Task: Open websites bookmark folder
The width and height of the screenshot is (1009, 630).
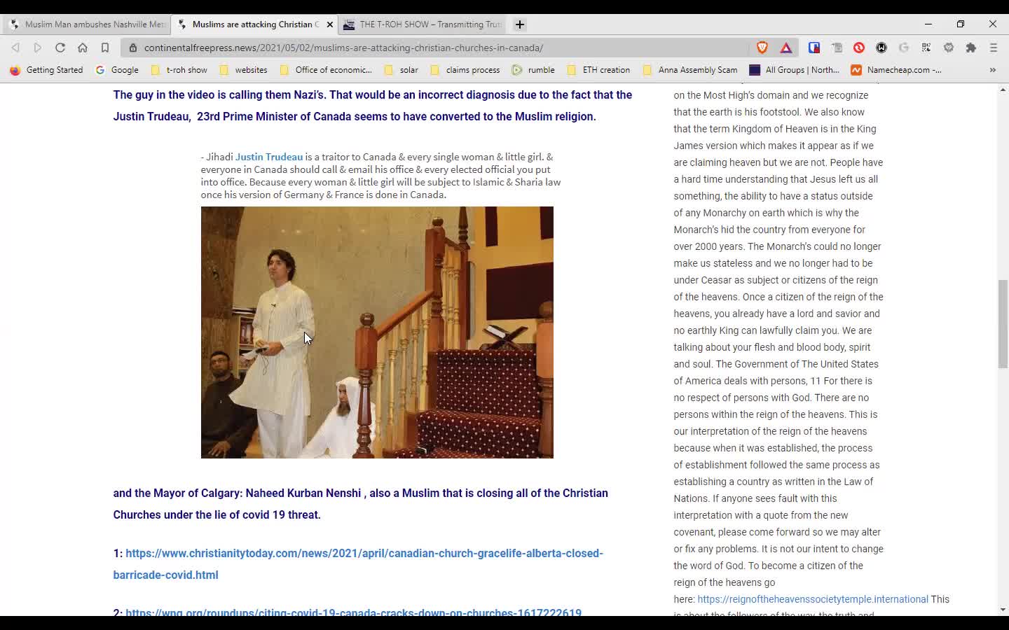Action: pos(244,70)
